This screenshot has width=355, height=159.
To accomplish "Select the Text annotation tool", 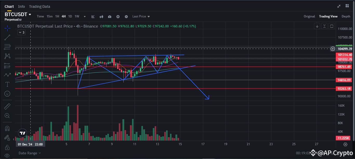I will [7, 84].
